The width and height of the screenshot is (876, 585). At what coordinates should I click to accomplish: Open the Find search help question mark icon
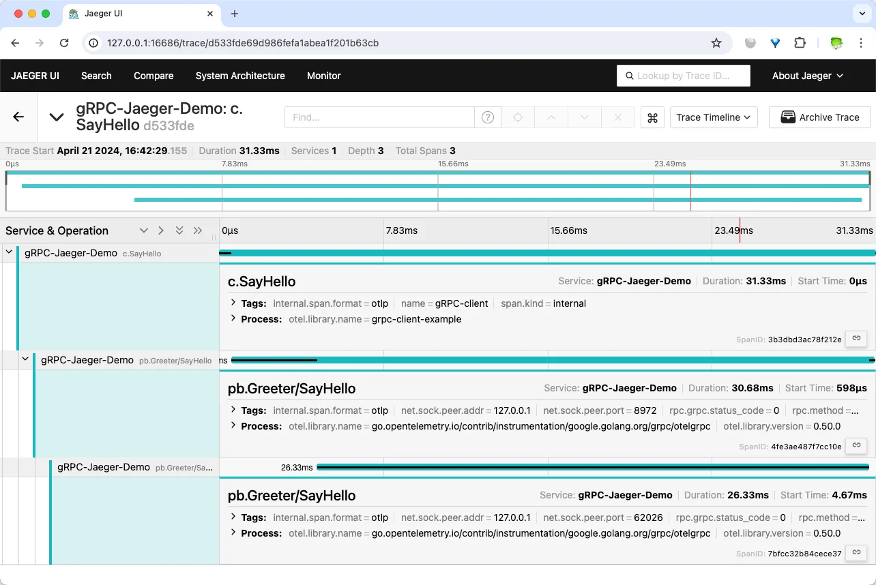tap(487, 117)
